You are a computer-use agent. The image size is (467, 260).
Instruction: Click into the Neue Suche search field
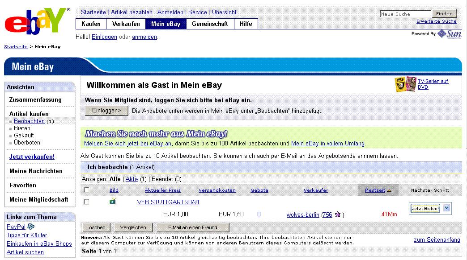coord(405,14)
